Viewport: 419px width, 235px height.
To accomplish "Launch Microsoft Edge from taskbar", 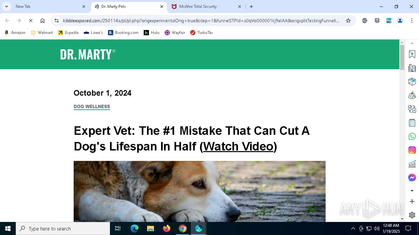I will 135,228.
